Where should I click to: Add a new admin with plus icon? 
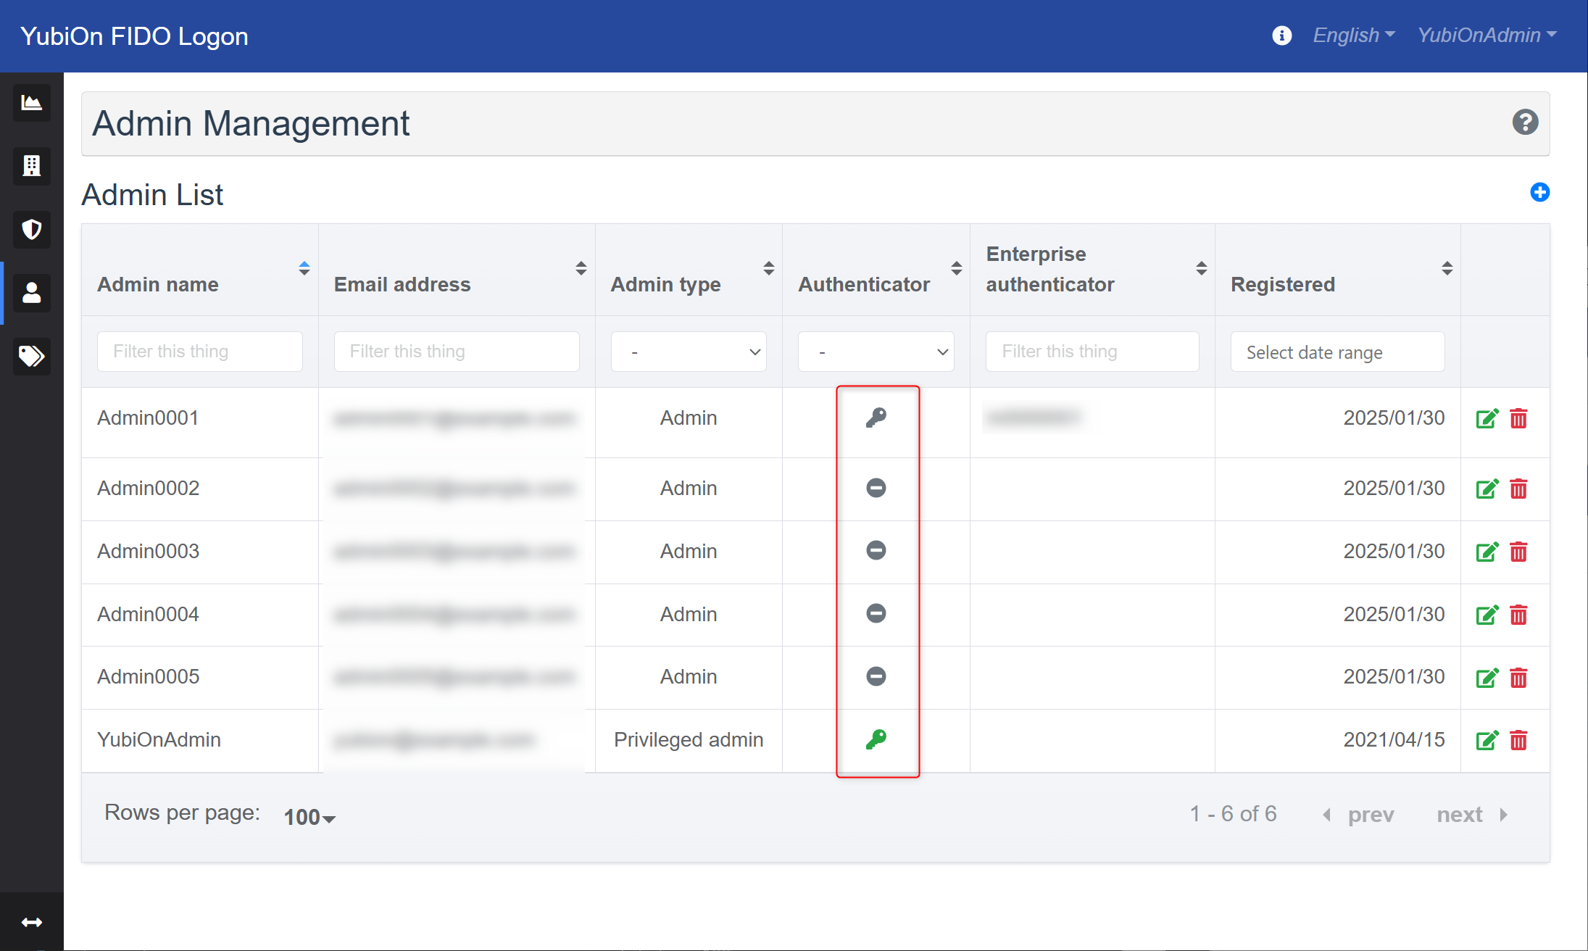click(1539, 192)
